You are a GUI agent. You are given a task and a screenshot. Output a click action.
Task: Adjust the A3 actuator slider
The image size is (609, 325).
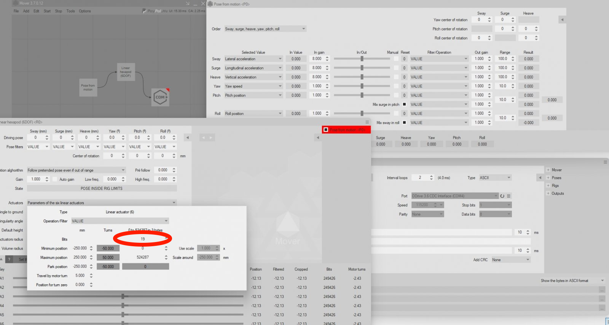(128, 296)
